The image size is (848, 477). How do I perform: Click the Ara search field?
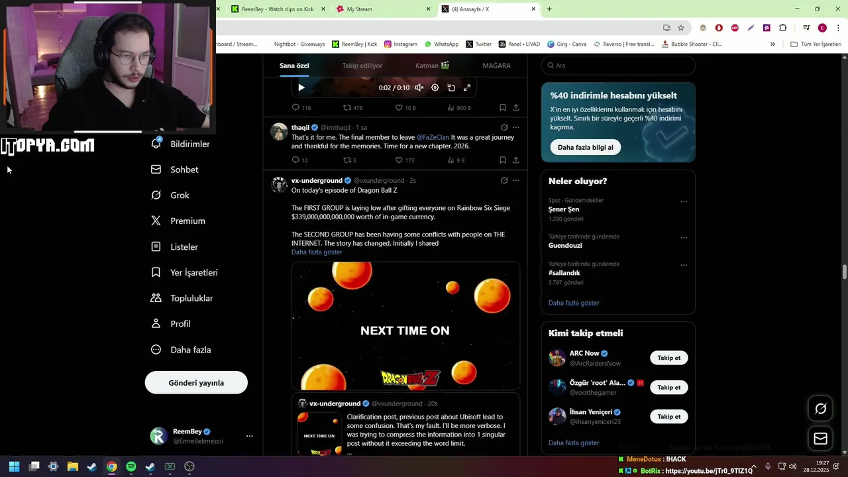(x=618, y=66)
